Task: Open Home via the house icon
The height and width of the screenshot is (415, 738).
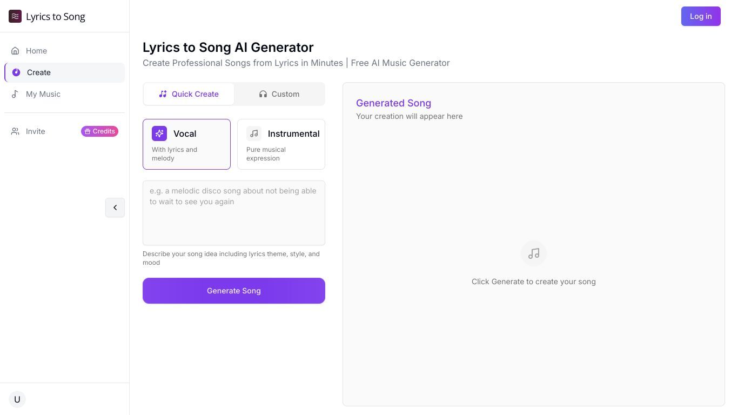Action: pyautogui.click(x=15, y=51)
